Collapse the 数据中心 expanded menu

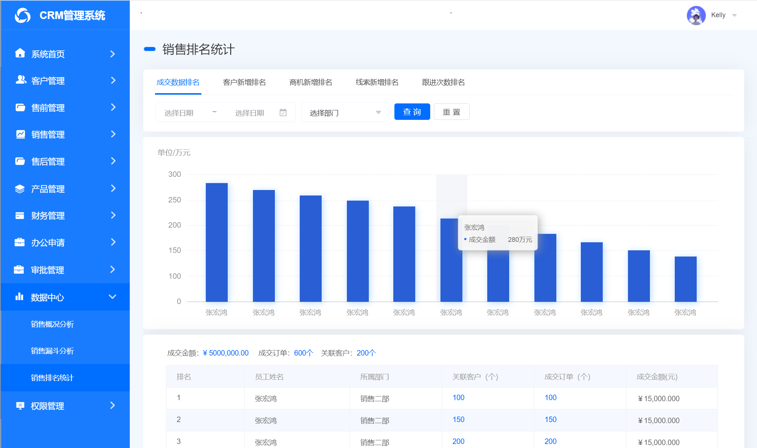113,297
